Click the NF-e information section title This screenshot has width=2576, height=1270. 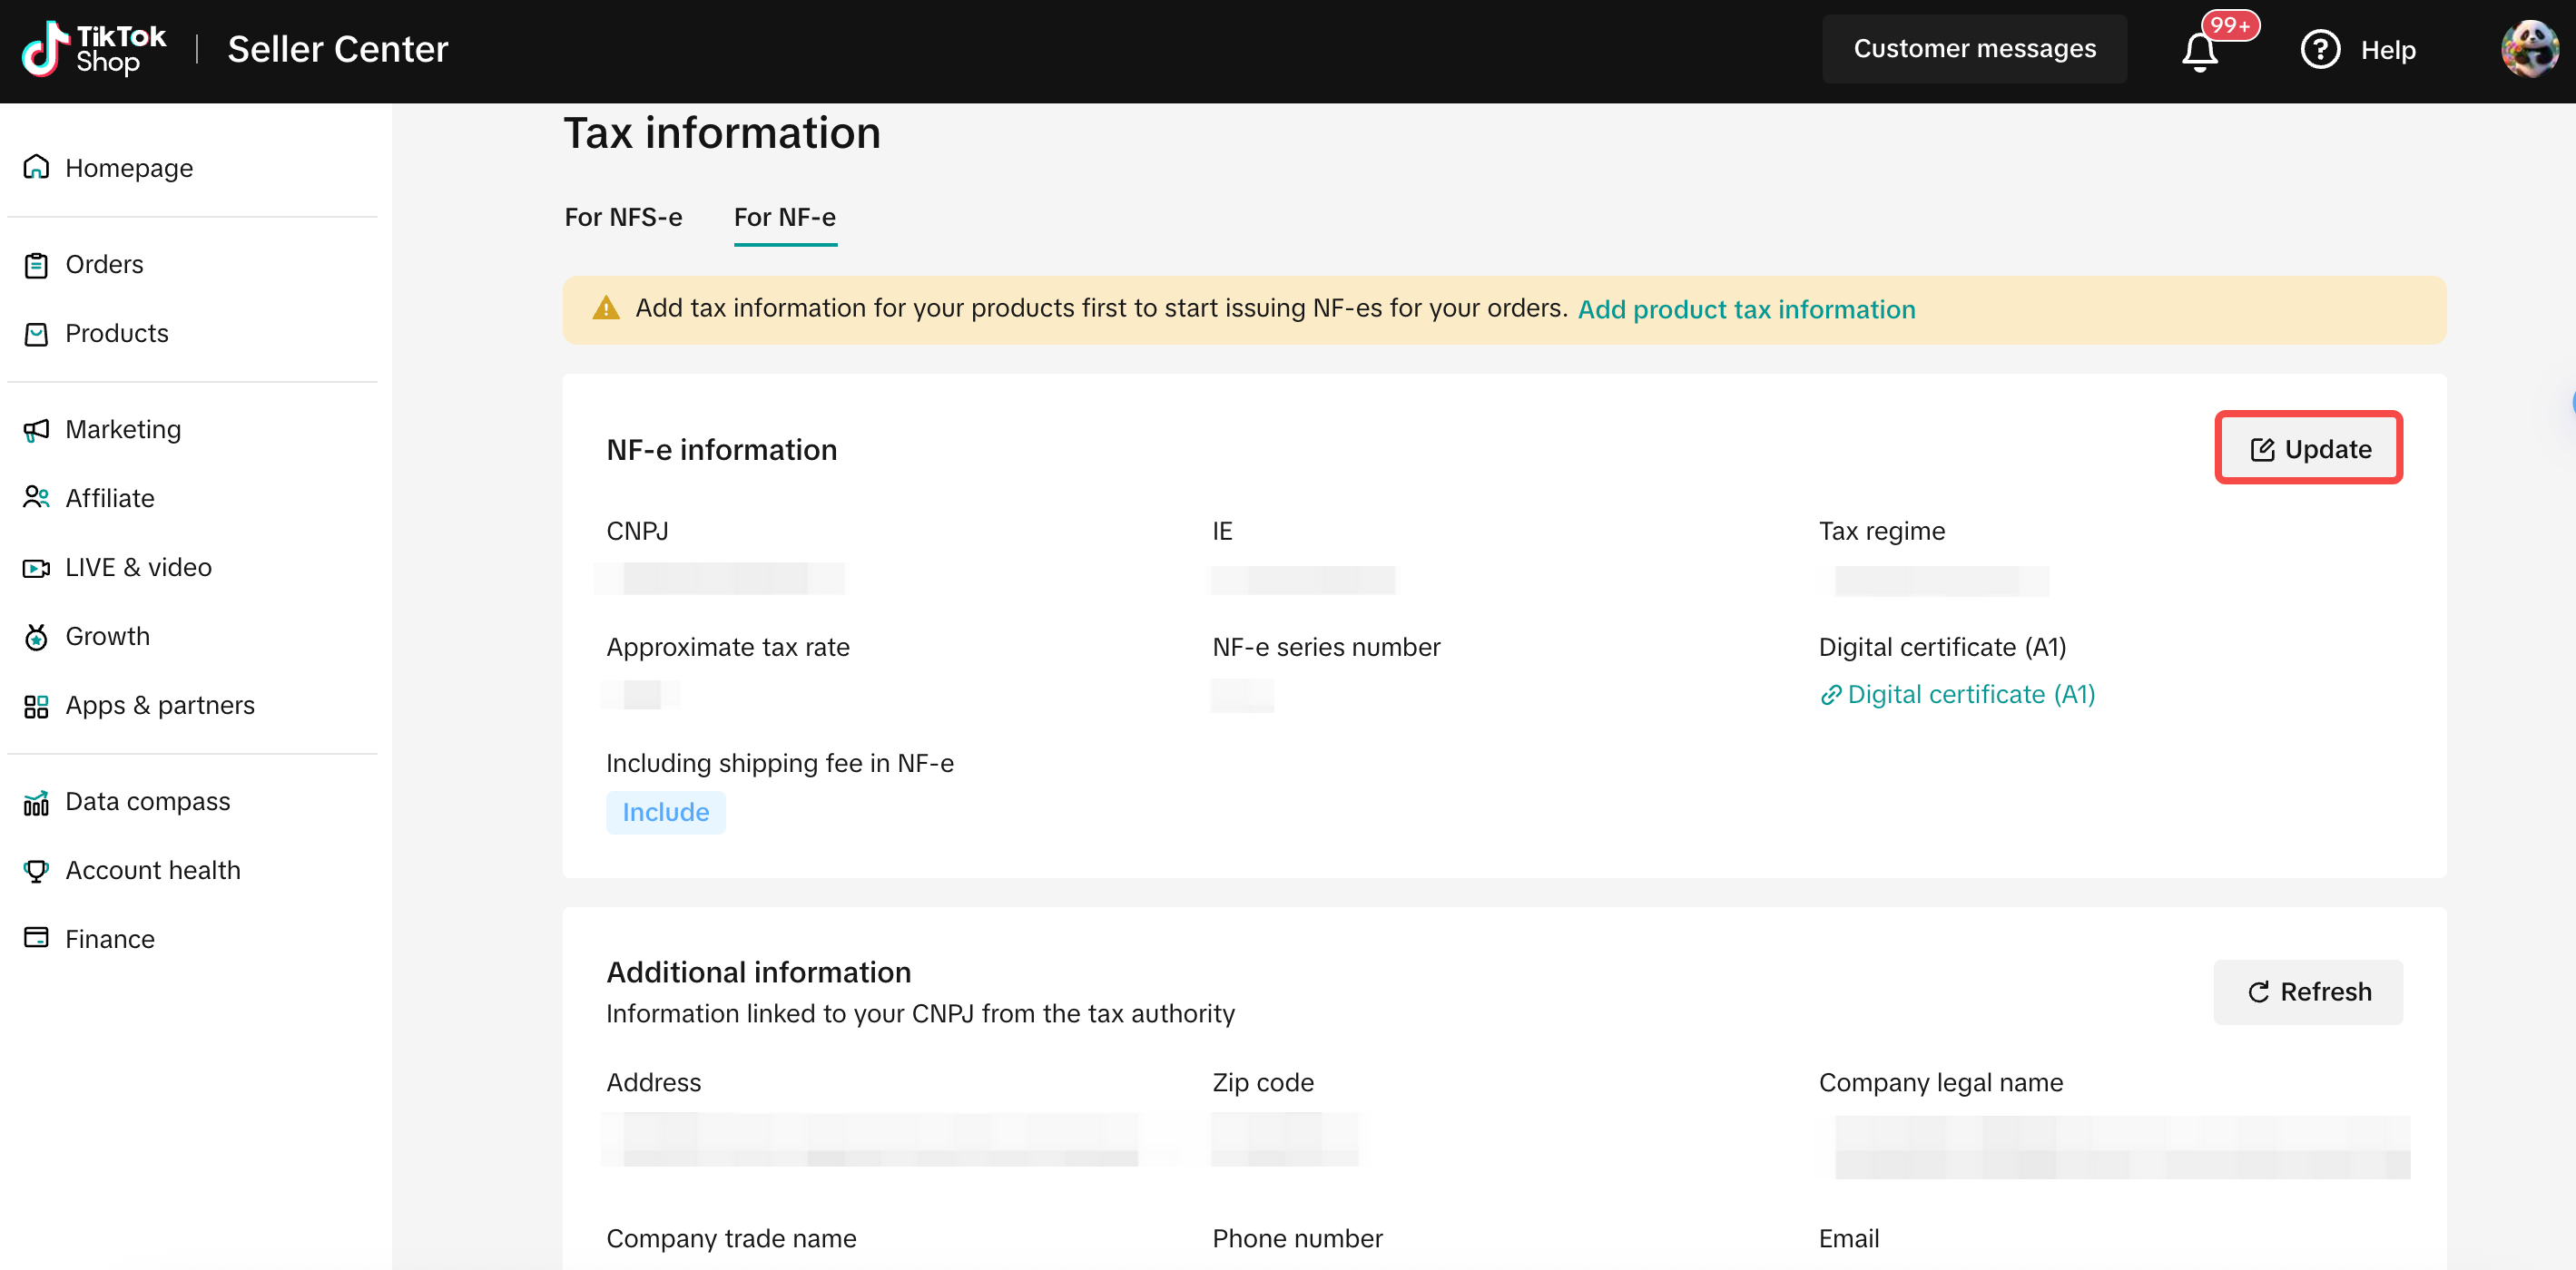pos(721,450)
